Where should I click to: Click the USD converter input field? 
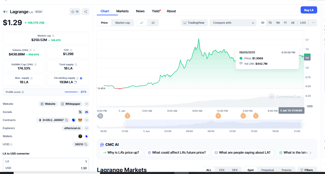click(x=46, y=168)
